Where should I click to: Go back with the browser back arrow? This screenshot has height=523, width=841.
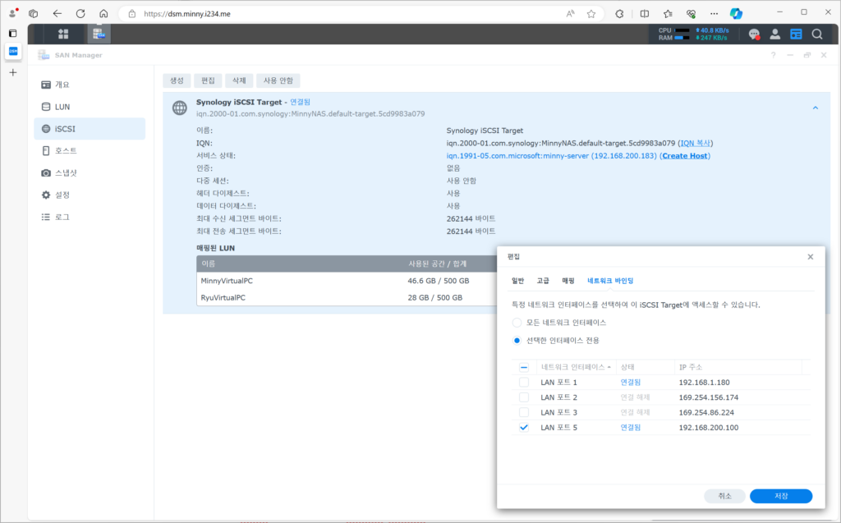tap(57, 14)
